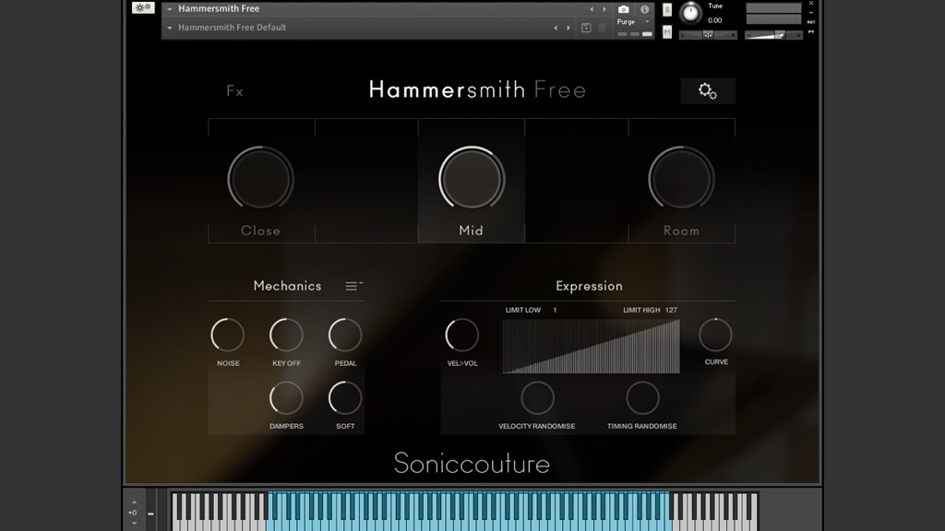This screenshot has width=945, height=531.
Task: Click the Hammersmith Free title text
Action: pos(477,89)
